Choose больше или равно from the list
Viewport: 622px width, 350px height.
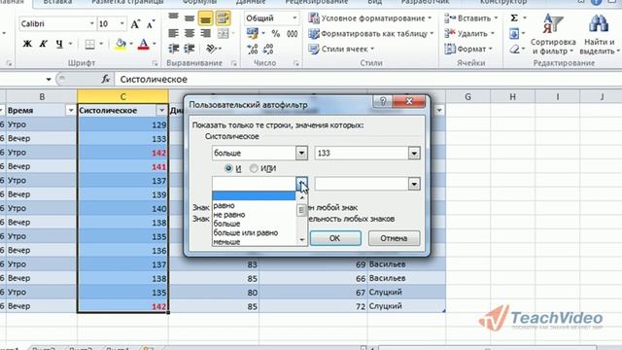(x=246, y=233)
